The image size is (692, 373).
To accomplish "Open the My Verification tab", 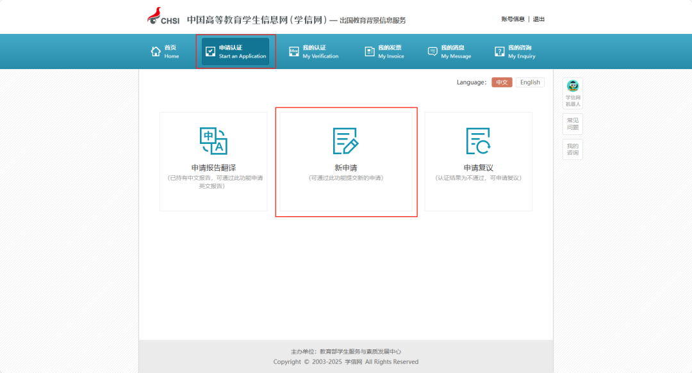I will click(314, 52).
